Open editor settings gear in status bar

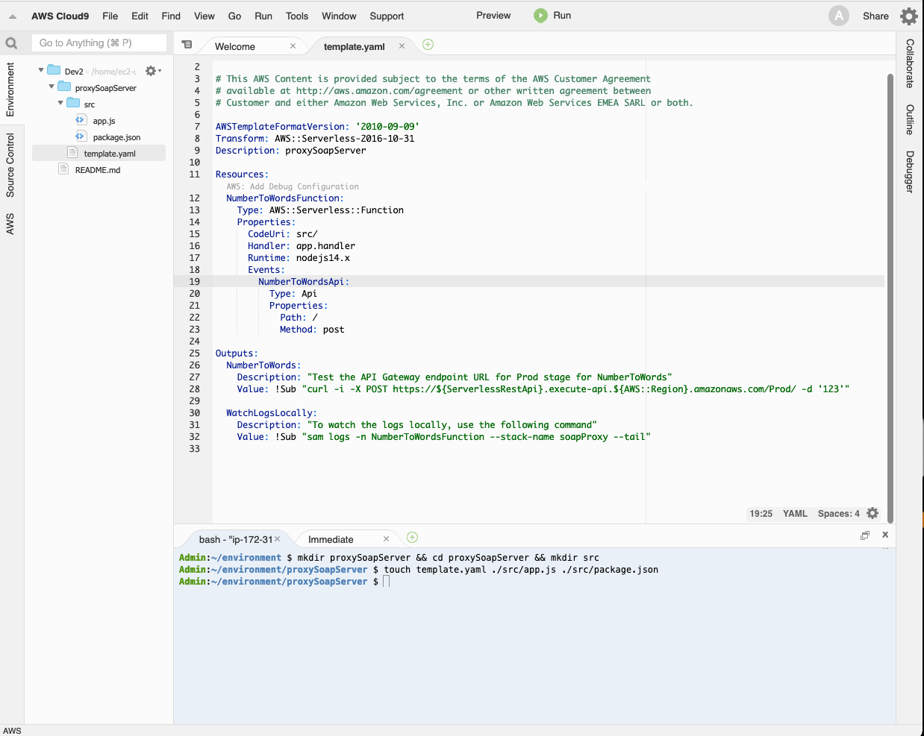pos(873,513)
